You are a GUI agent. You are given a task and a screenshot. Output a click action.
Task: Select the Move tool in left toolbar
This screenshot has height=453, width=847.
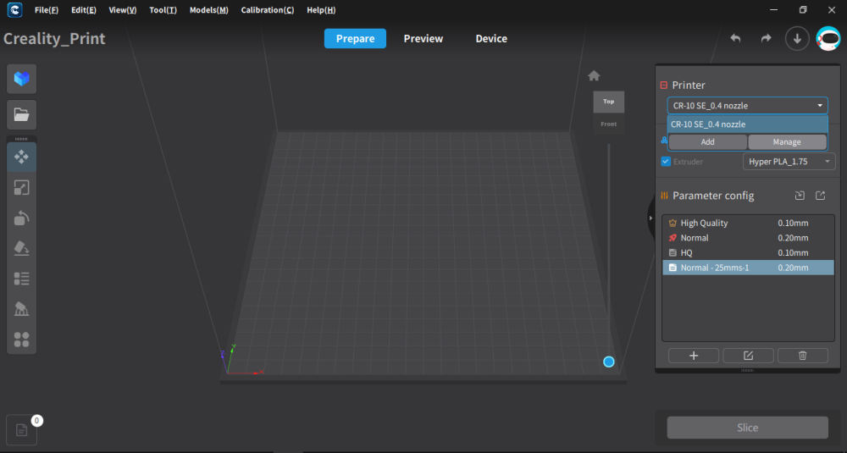pos(22,157)
